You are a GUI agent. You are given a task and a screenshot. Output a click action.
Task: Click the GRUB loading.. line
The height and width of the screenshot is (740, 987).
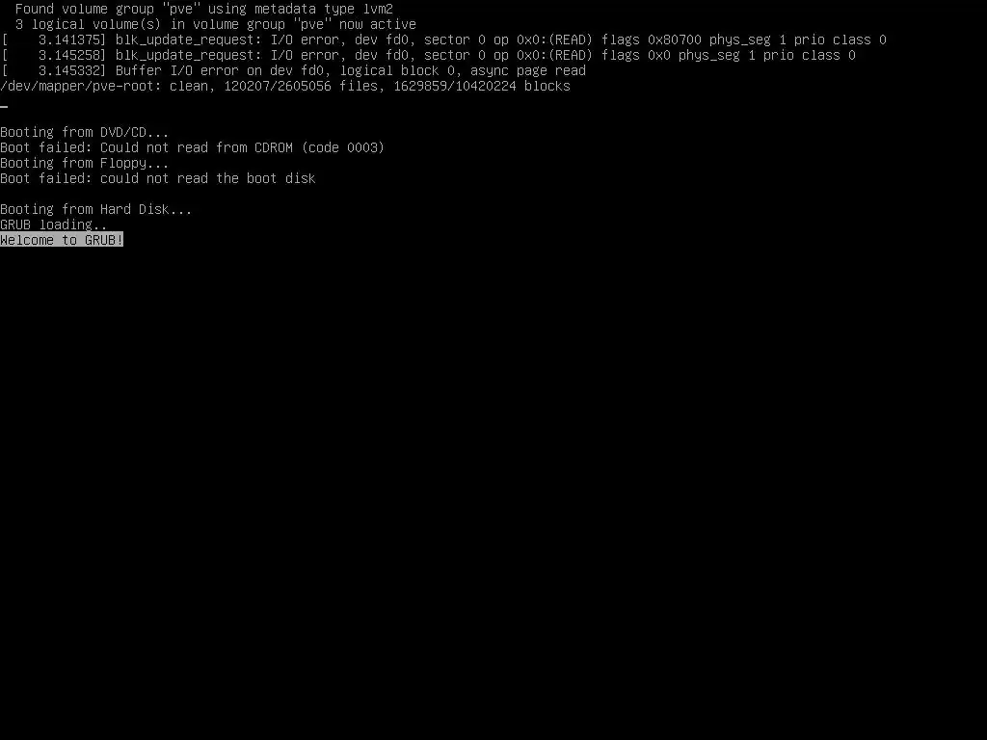[54, 225]
